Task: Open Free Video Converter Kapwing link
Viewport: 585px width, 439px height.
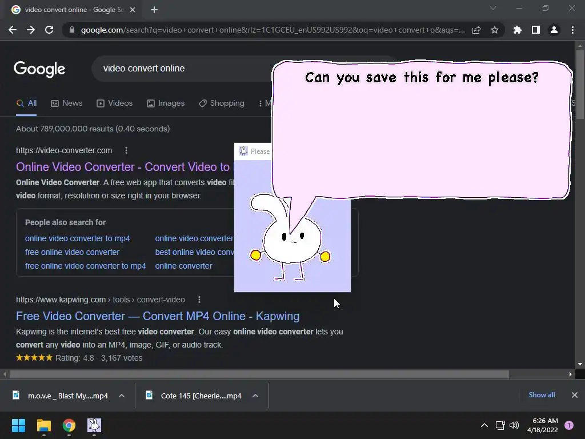Action: tap(158, 316)
